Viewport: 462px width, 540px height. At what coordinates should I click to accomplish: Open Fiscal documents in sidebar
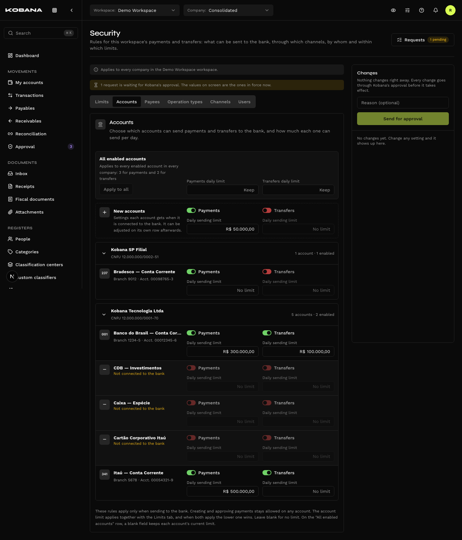coord(41,199)
